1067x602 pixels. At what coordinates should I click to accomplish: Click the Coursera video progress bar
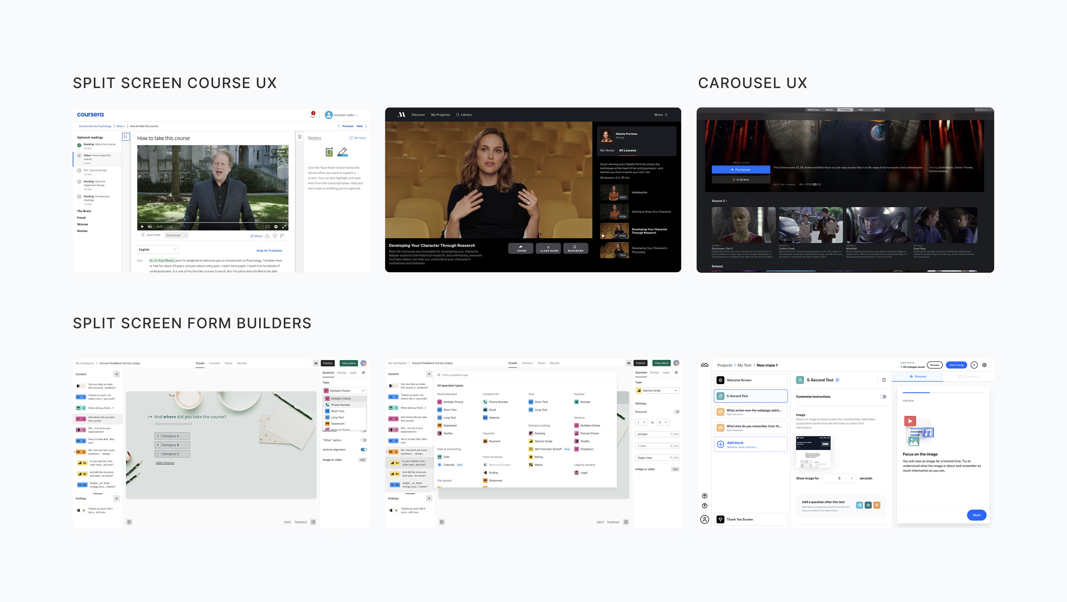[x=213, y=222]
